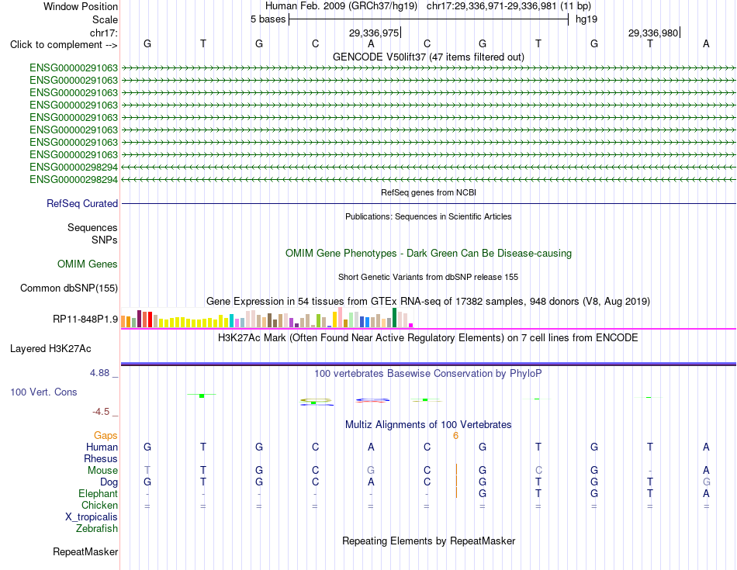Open the OMIM Genes track label
Screen dimensions: 737x570
coord(88,264)
